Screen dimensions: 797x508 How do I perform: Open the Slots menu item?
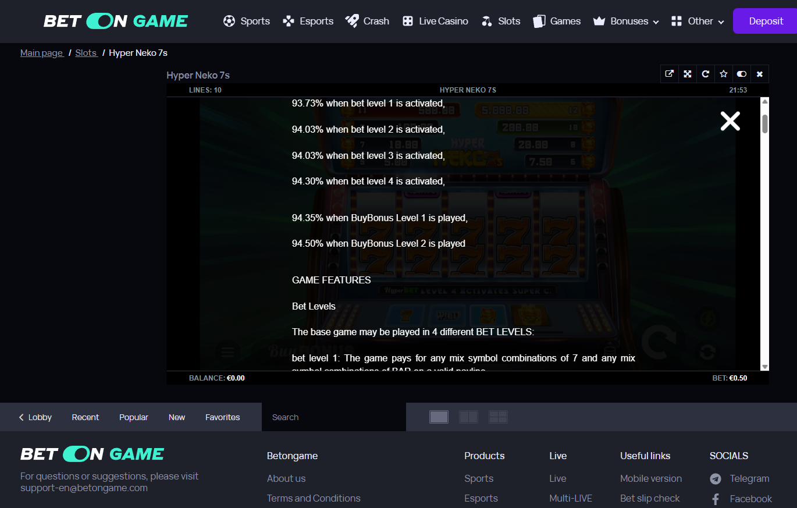pos(509,21)
